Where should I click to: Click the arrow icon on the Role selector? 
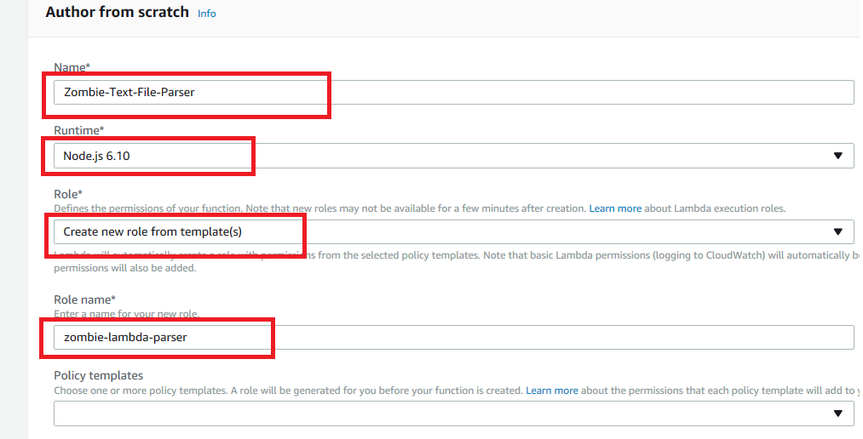point(837,231)
